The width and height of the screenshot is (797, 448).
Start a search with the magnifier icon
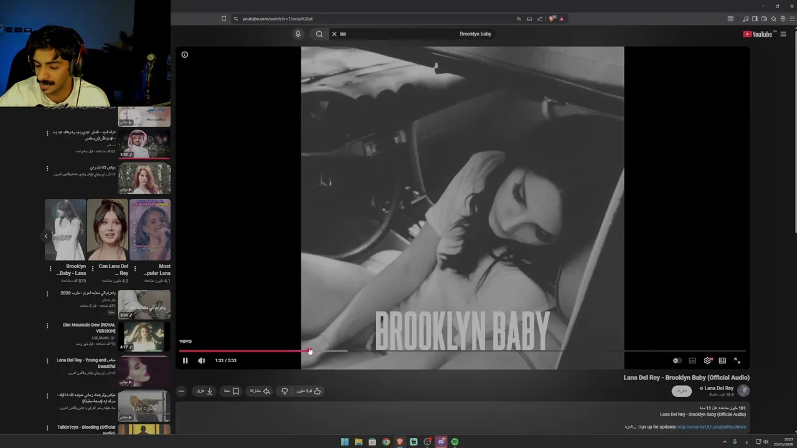coord(319,34)
